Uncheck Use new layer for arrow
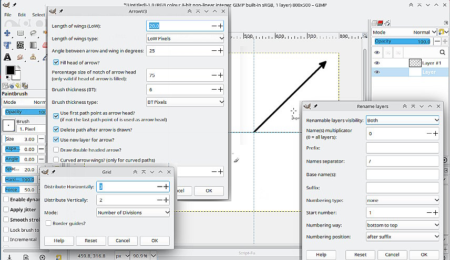This screenshot has width=450, height=260. tap(56, 140)
